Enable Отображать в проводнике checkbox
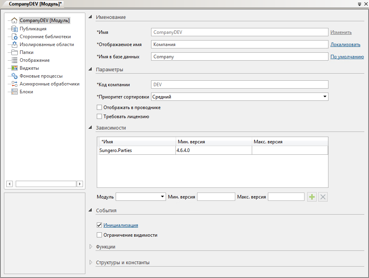This screenshot has height=278, width=369. 99,107
